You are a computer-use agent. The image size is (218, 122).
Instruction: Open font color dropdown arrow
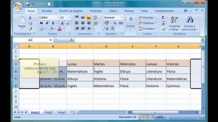64,28
